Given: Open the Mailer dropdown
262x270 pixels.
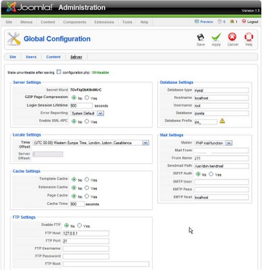Looking at the screenshot, I should [213, 143].
